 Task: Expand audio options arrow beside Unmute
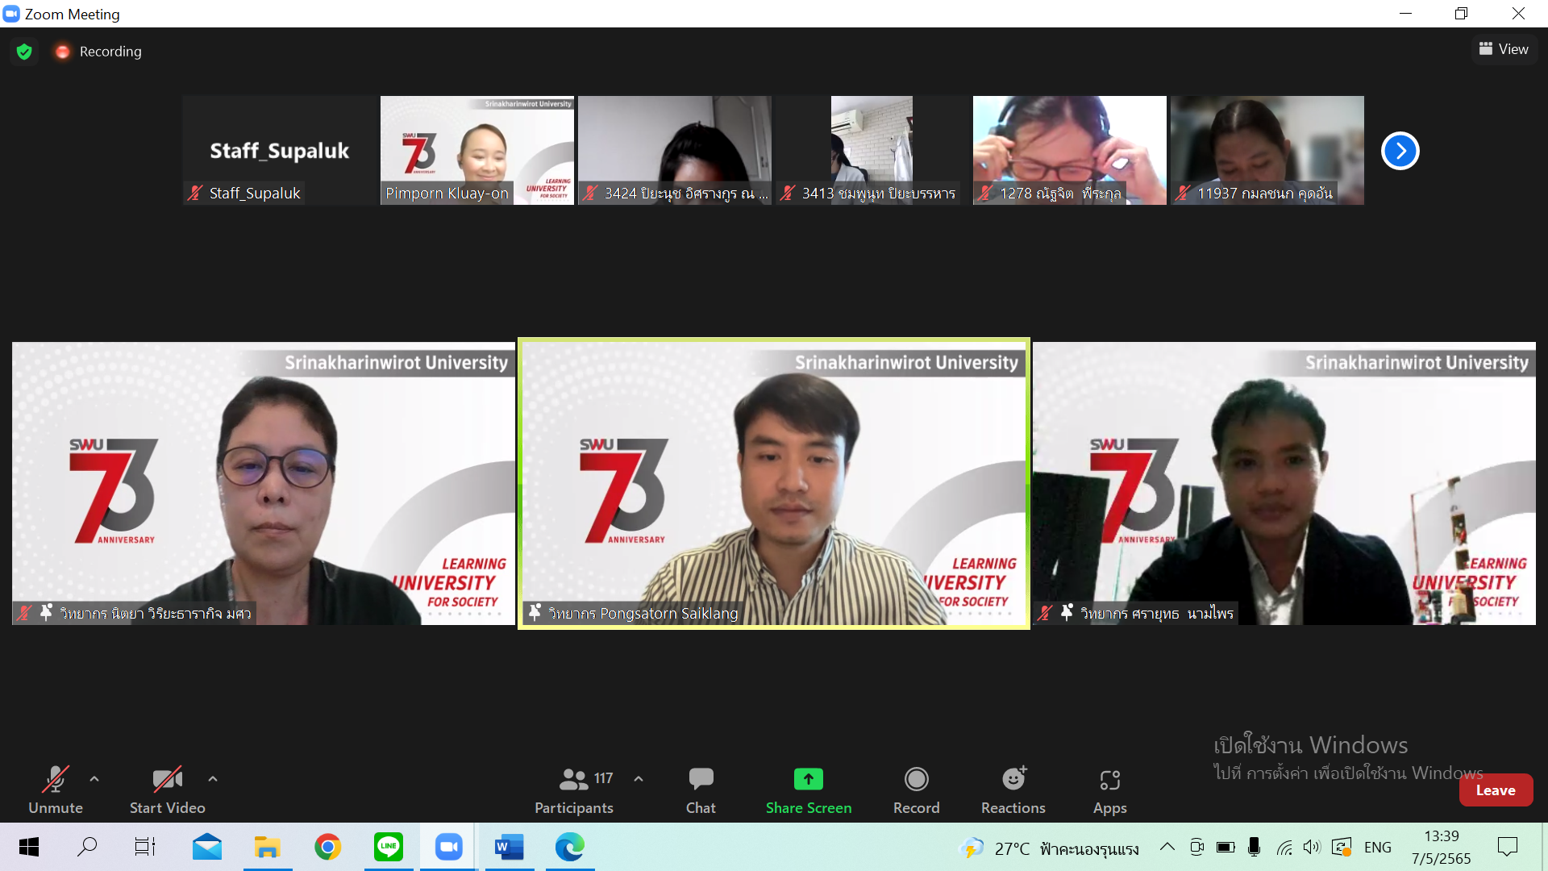pyautogui.click(x=94, y=779)
